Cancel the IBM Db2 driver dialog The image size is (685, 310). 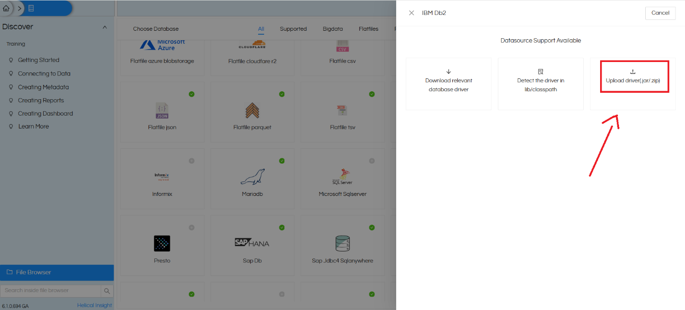(660, 13)
